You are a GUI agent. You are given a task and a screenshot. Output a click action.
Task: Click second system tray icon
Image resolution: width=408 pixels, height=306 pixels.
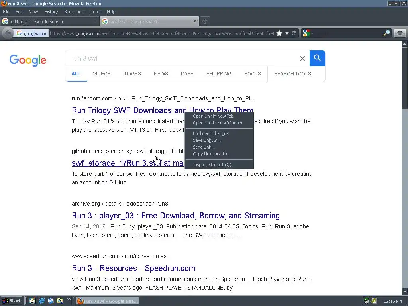pos(374,301)
